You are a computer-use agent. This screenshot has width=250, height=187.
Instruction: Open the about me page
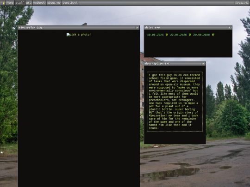(54, 3)
